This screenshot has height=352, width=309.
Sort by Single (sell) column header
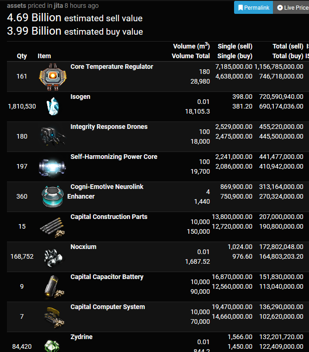tap(235, 46)
